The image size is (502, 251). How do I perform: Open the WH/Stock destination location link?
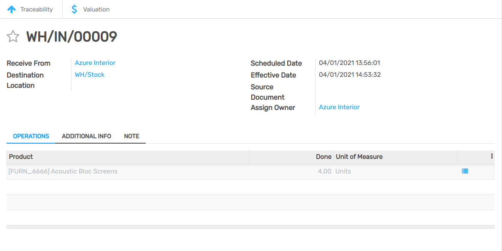pos(90,75)
